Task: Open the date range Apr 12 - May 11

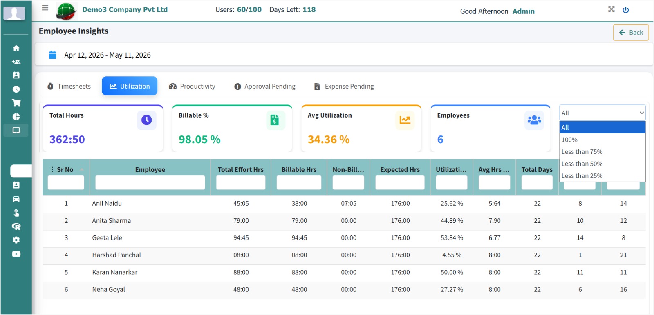Action: (108, 55)
